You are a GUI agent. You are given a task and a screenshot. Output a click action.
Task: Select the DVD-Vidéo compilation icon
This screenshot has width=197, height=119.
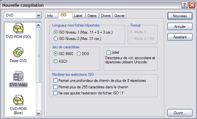[18, 76]
